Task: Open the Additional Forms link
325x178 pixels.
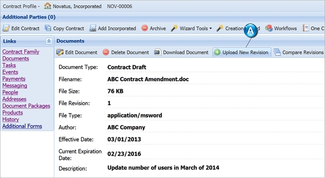Action: click(22, 126)
